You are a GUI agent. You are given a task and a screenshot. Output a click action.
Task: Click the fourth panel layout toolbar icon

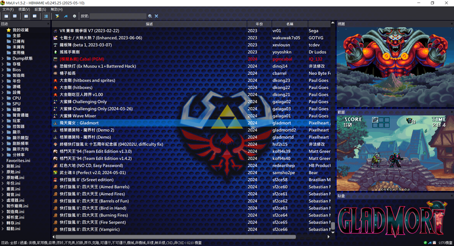pos(35,16)
